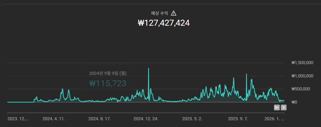Click the ₩0 y-axis label

click(294, 102)
